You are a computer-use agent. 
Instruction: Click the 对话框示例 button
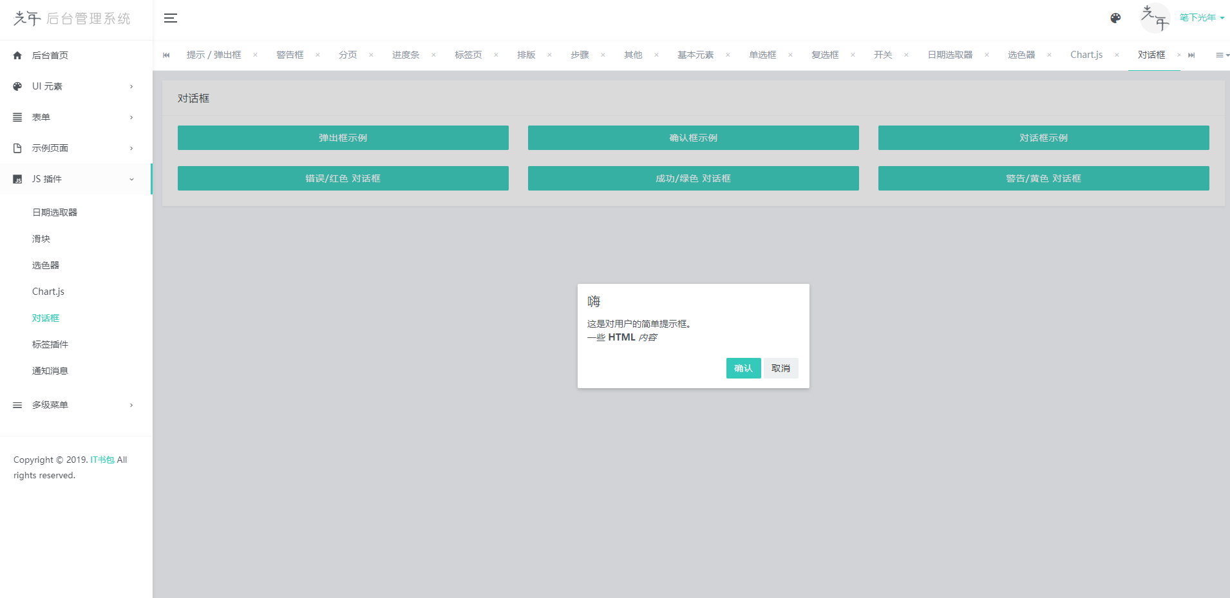coord(1044,138)
